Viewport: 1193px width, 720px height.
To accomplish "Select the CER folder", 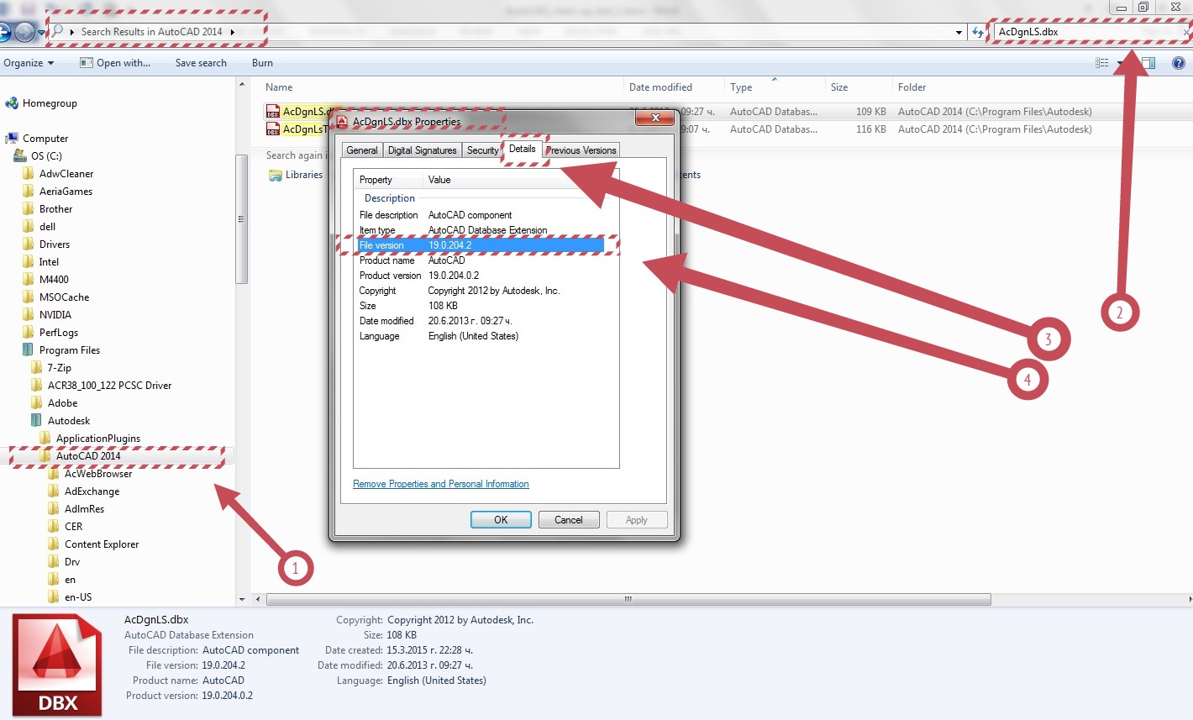I will coord(66,527).
